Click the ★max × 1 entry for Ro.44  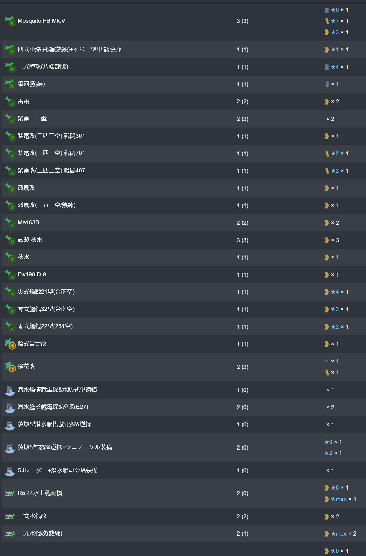tap(340, 499)
